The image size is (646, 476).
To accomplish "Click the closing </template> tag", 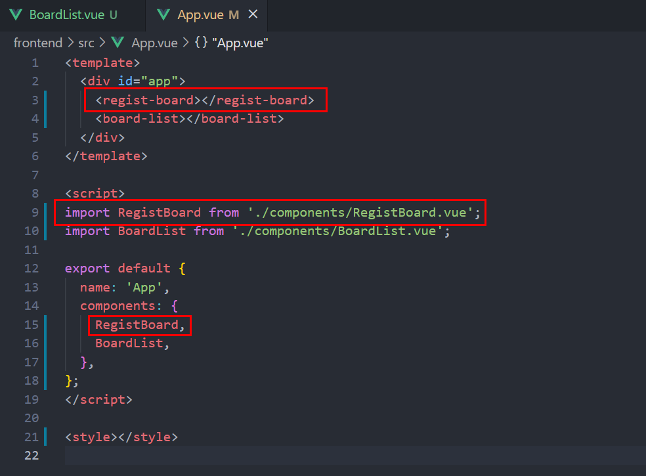I will 106,157.
